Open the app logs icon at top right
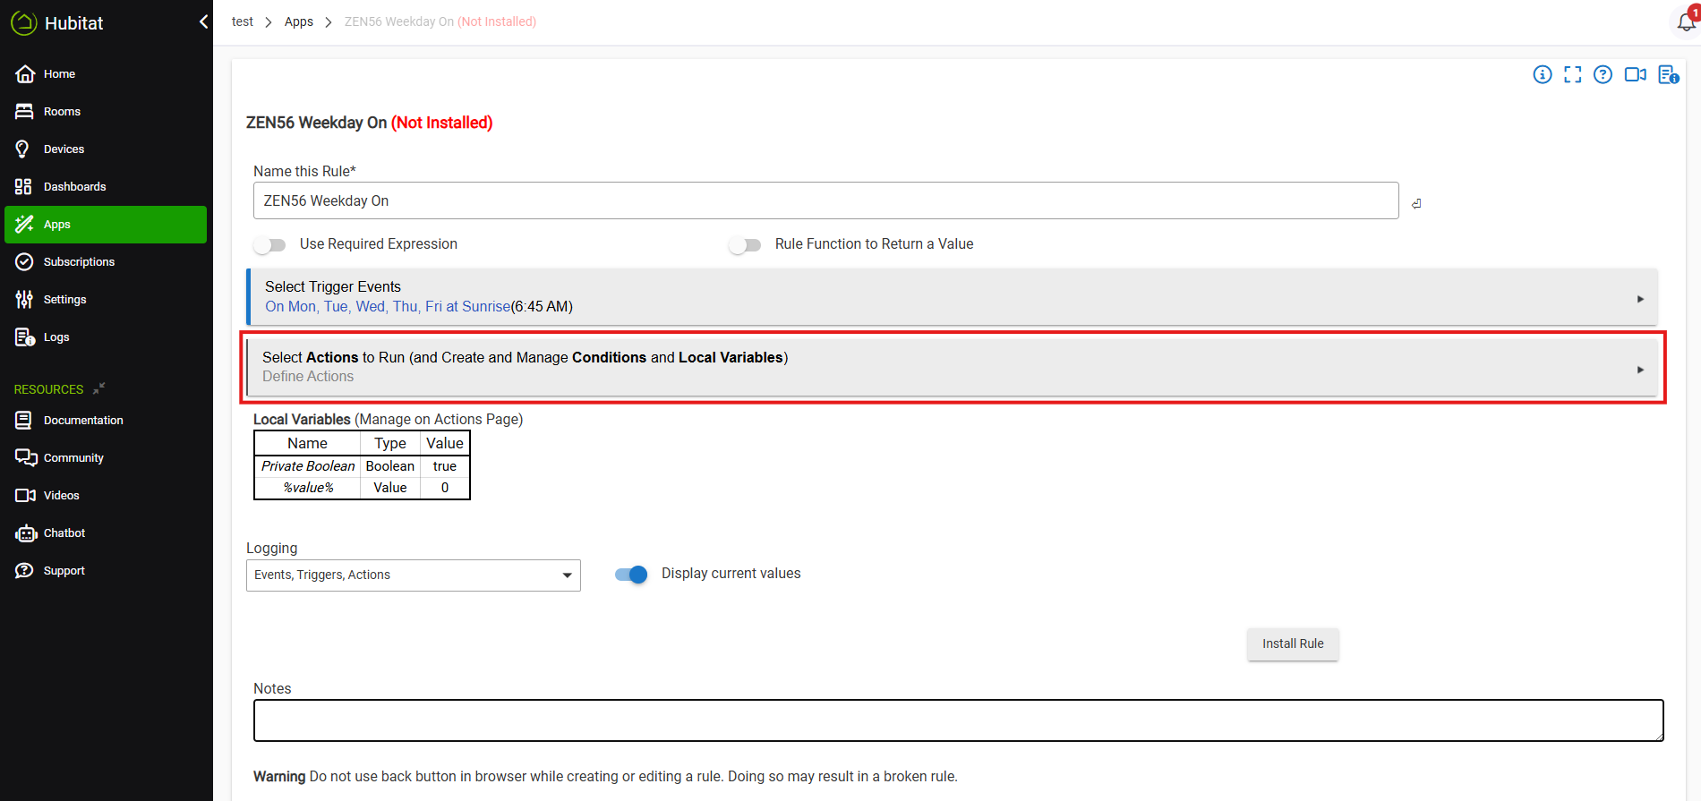 tap(1668, 75)
